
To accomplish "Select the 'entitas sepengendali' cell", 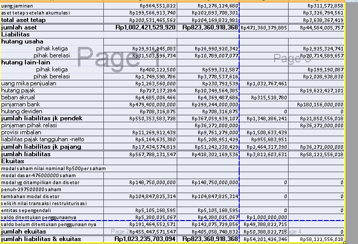I will pos(52,211).
